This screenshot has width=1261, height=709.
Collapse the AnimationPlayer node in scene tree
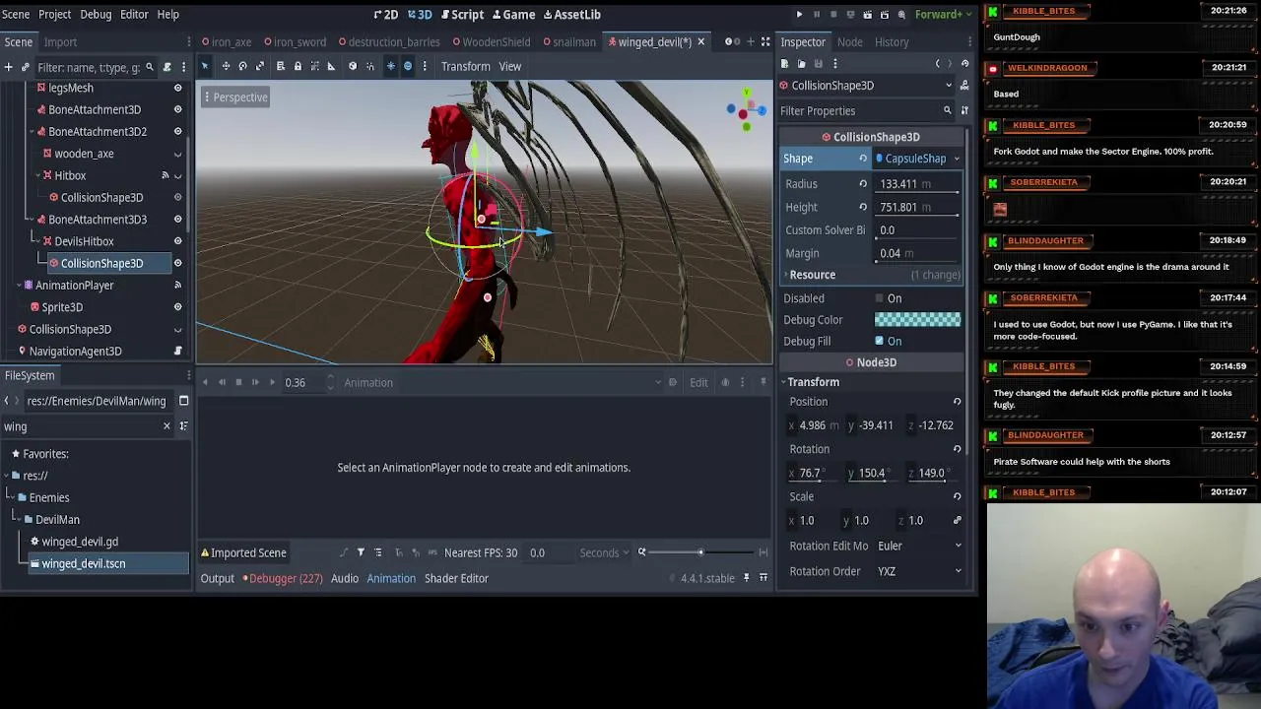click(x=18, y=286)
